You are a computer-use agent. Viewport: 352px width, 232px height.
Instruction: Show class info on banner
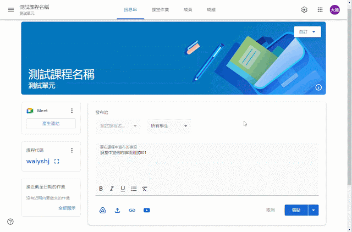pyautogui.click(x=318, y=87)
